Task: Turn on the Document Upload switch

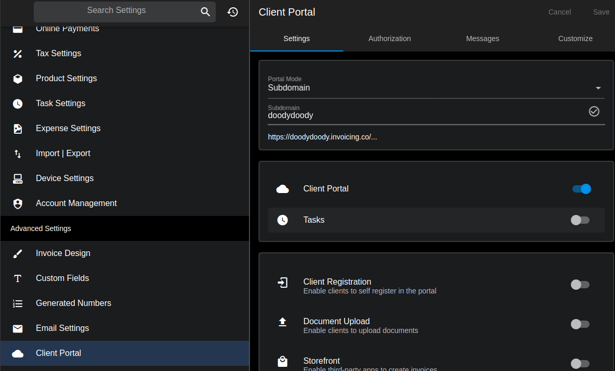Action: pyautogui.click(x=580, y=324)
